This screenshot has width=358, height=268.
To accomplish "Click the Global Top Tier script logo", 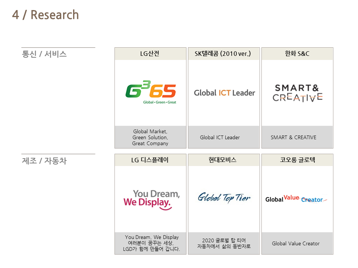I will click(224, 198).
